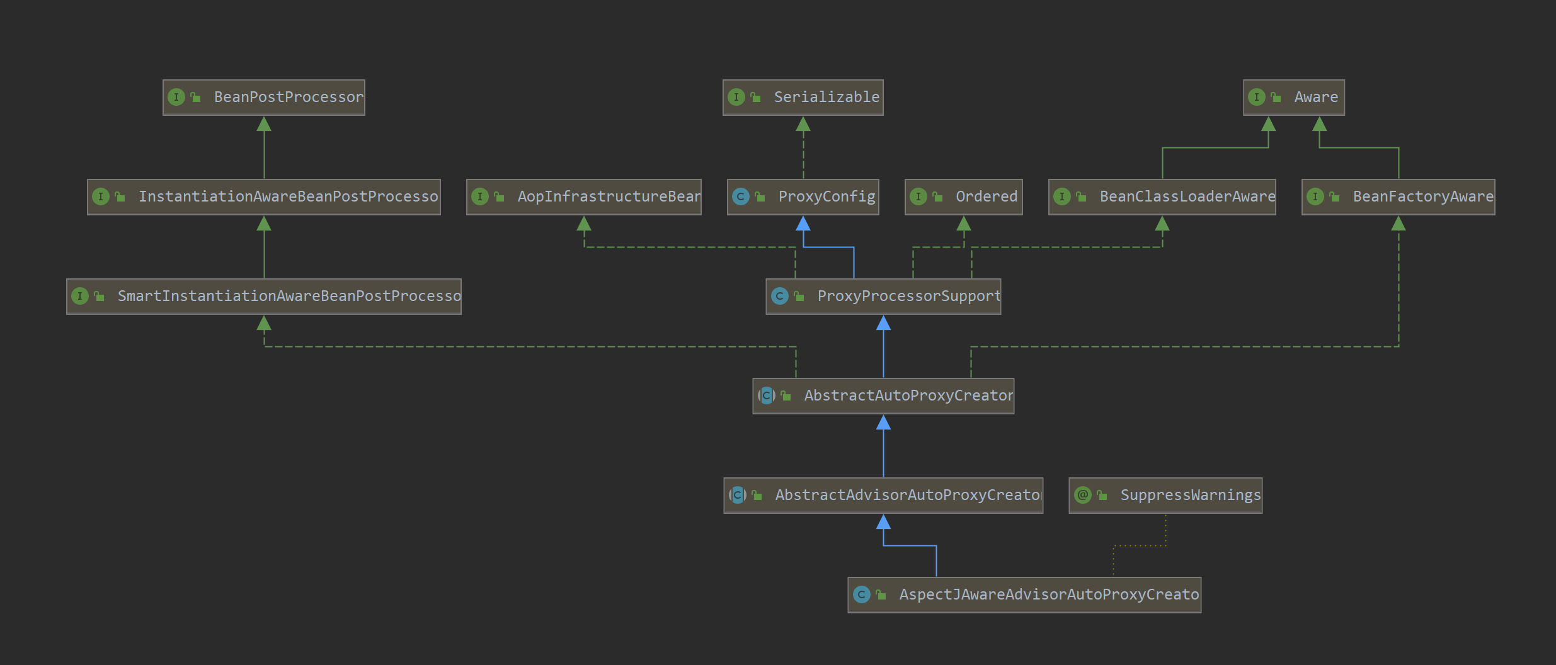The height and width of the screenshot is (665, 1556).
Task: Click the class icon on AspectJAwareAdvisorAutoProxyCreator
Action: 862,594
